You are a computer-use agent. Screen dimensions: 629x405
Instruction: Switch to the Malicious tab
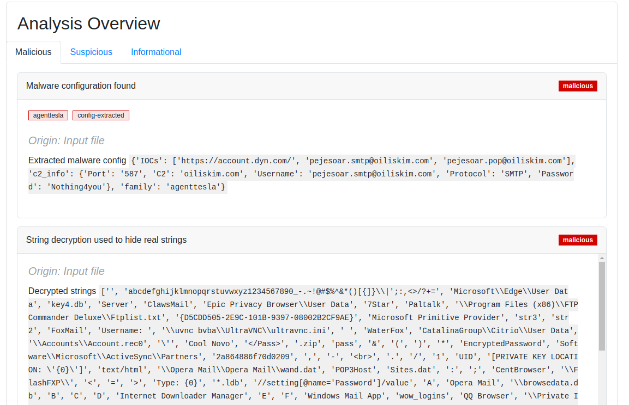point(33,52)
